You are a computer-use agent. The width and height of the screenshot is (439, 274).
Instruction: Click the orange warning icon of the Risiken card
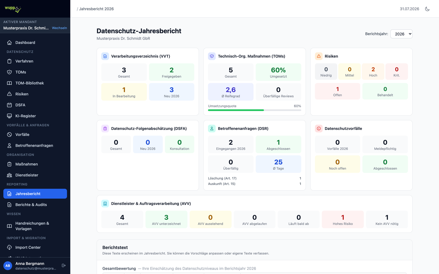point(319,56)
